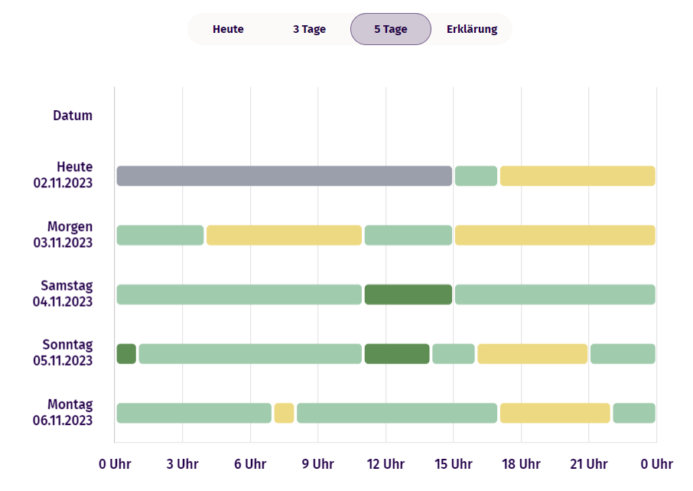Click the first light green Morgen segment
The width and height of the screenshot is (693, 491).
pos(160,236)
